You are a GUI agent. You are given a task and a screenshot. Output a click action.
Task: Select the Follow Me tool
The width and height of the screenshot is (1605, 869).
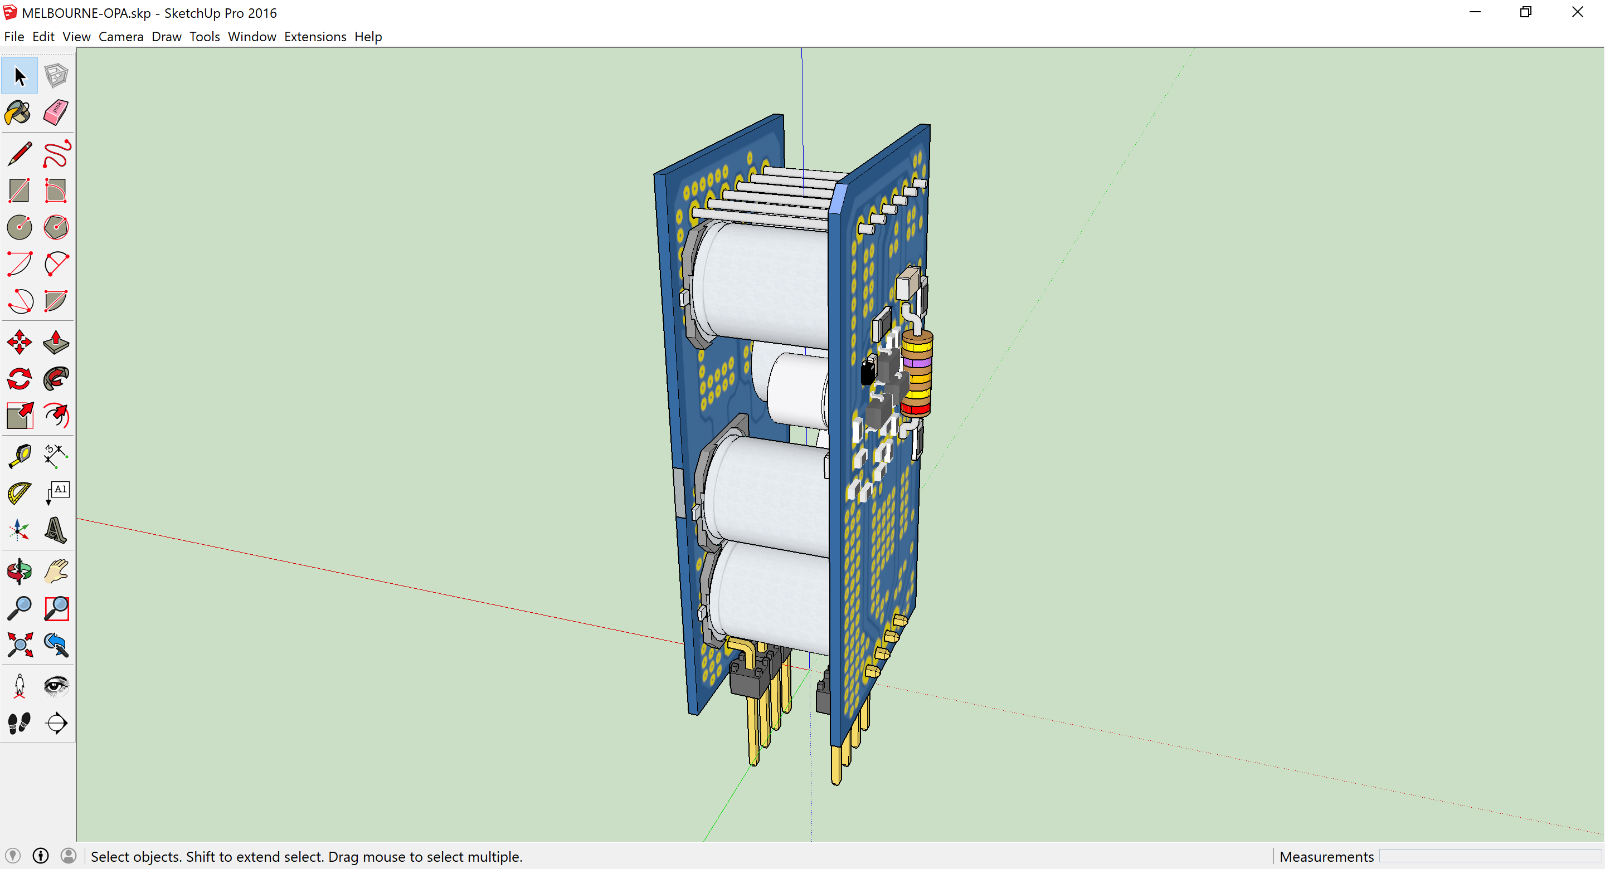pyautogui.click(x=56, y=379)
